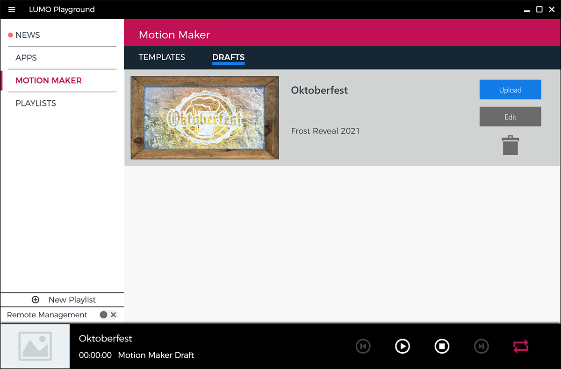Stop playback with the stop button
Image resolution: width=561 pixels, height=369 pixels.
point(442,346)
